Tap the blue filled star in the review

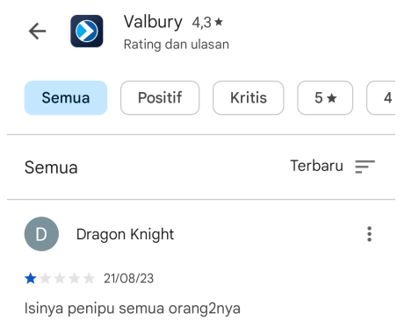(31, 278)
